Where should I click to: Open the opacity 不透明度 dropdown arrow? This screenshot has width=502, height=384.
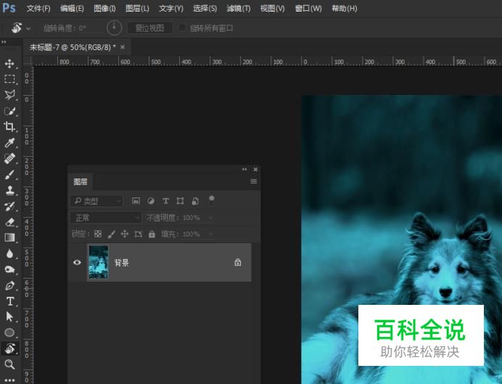[x=210, y=218]
